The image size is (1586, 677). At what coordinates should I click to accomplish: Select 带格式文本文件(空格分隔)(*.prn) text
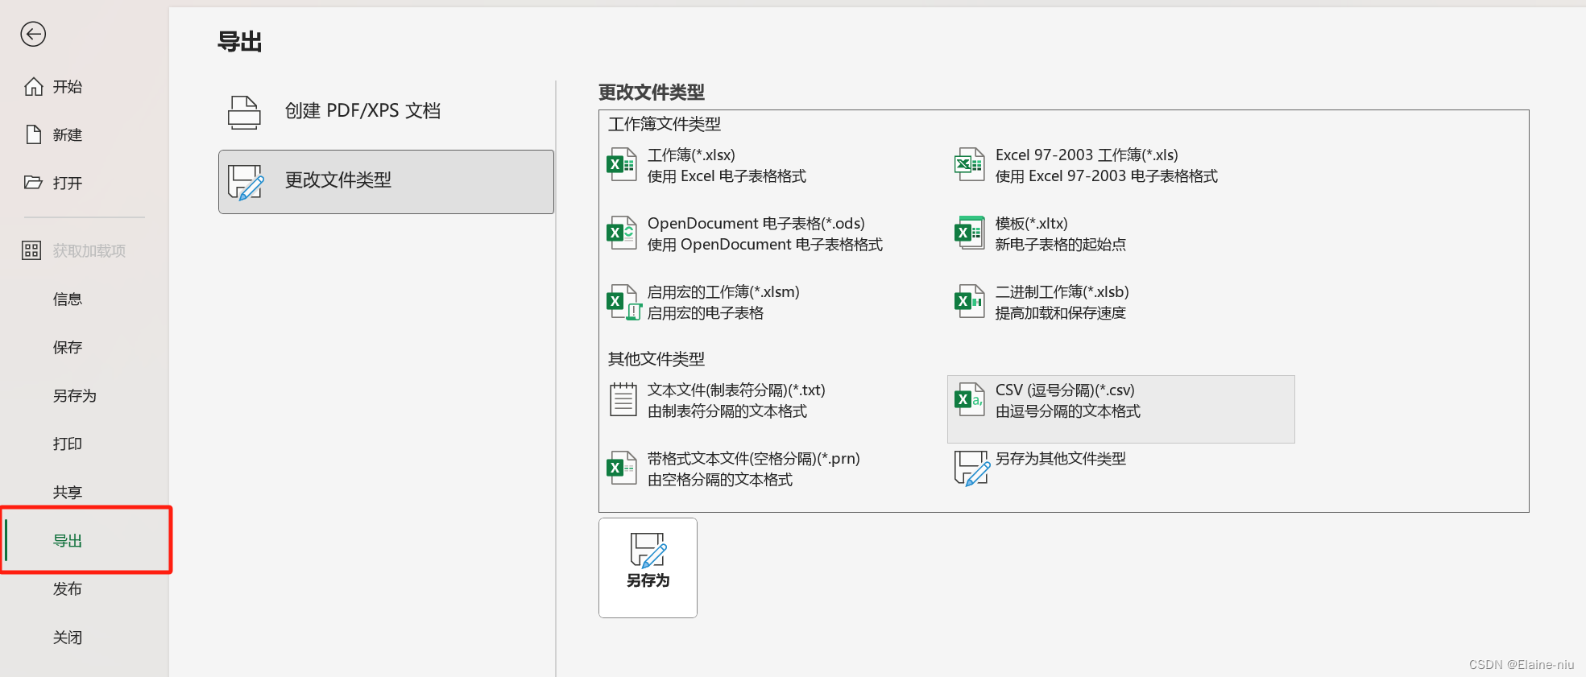pyautogui.click(x=754, y=458)
